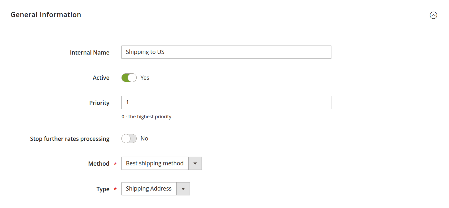Viewport: 449px width, 208px height.
Task: Click the Priority field label
Action: tap(99, 103)
